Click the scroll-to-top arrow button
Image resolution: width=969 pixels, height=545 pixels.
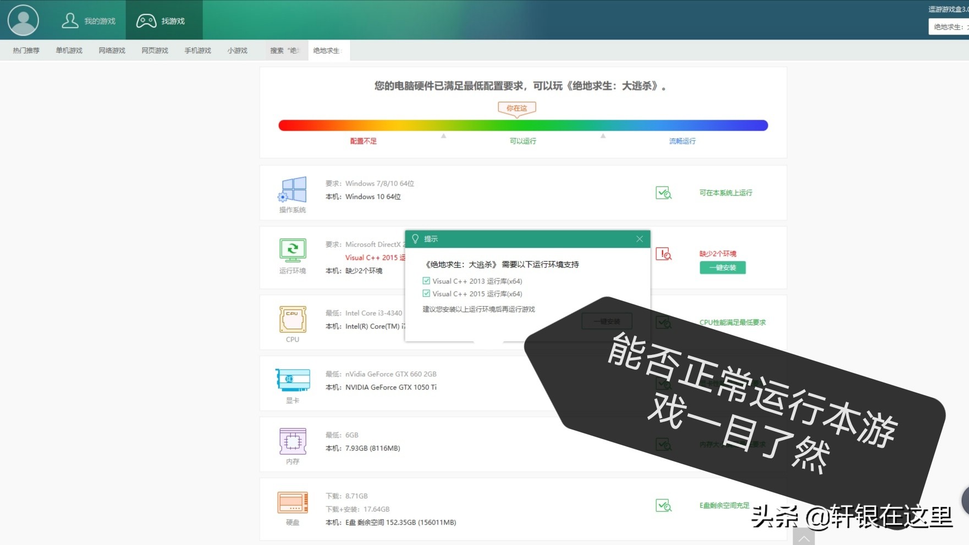pyautogui.click(x=803, y=537)
